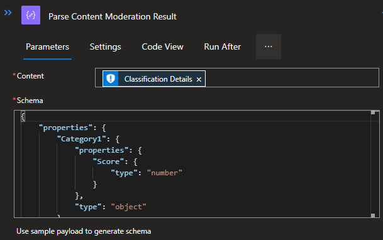Click the Content field label
Screen dimensions: 383x240
point(30,76)
